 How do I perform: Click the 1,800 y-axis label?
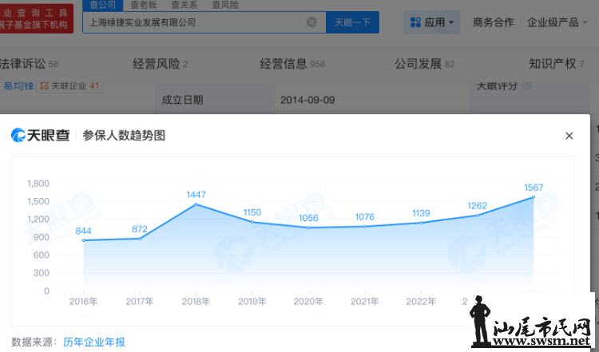click(x=38, y=184)
